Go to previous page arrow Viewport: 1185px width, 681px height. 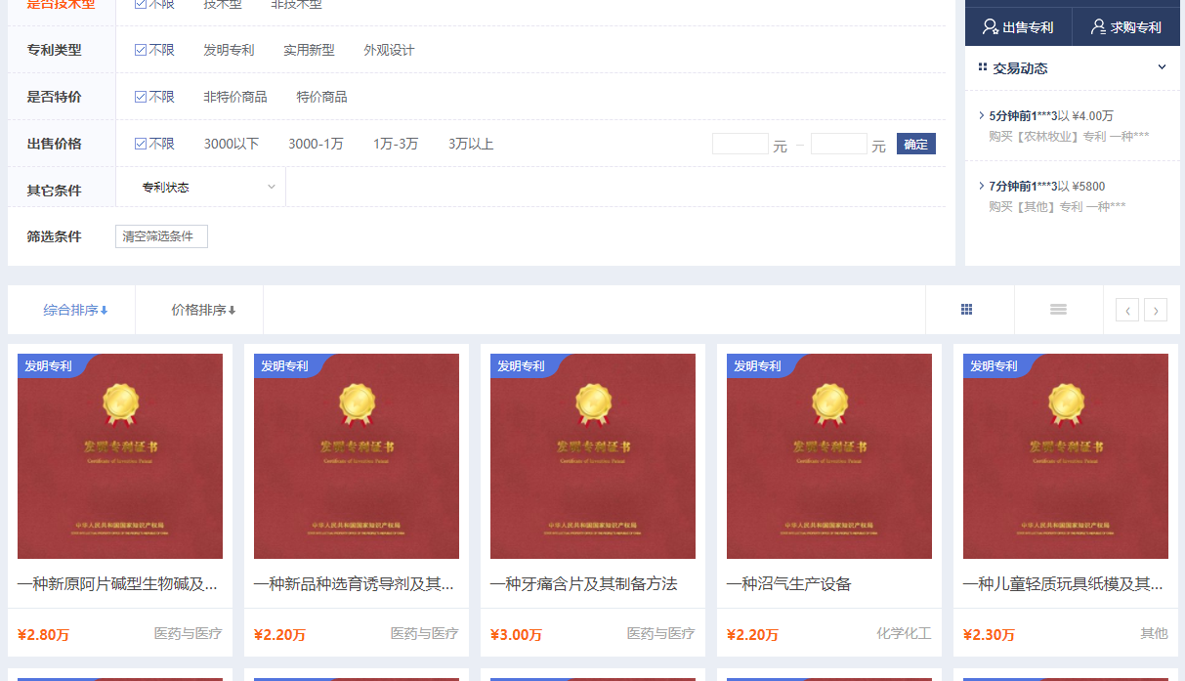(x=1127, y=311)
